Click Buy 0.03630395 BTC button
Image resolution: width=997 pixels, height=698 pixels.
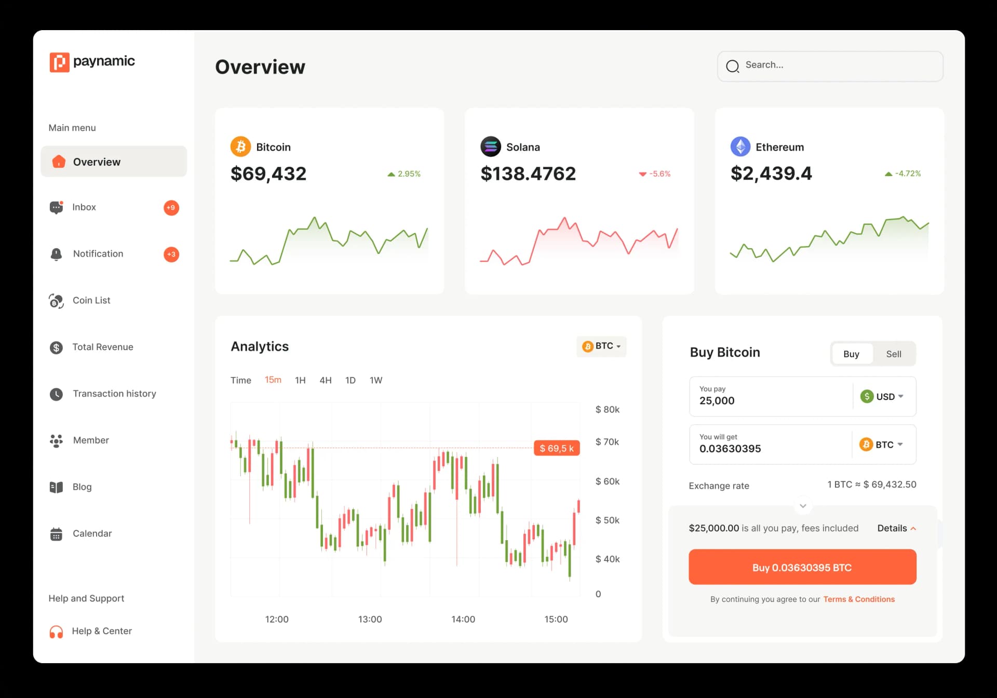click(x=802, y=567)
